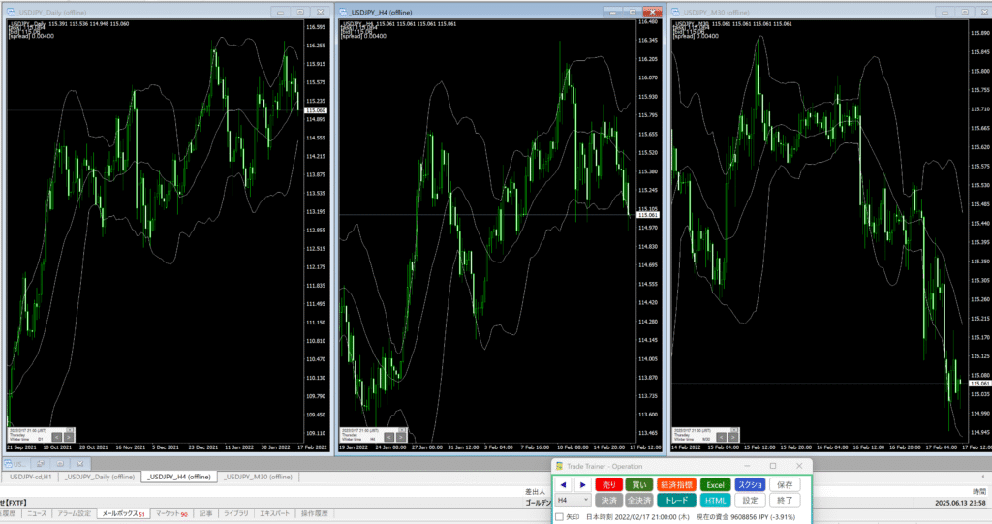Viewport: 992px width, 524px height.
Task: Click the 現在の資金 9608856 JPY balance text
Action: pyautogui.click(x=746, y=517)
